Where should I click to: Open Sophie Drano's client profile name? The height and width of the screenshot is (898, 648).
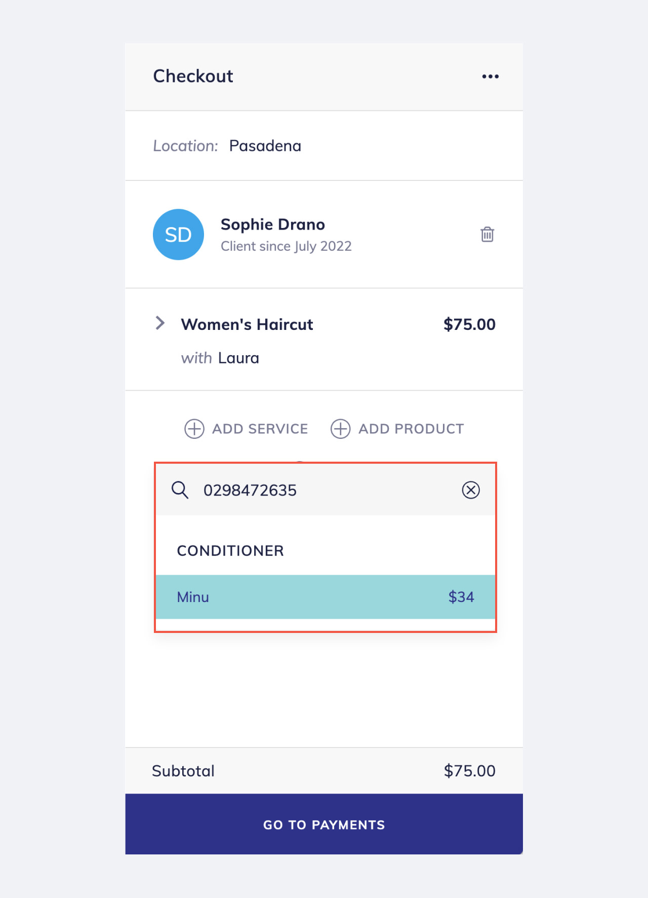tap(273, 224)
